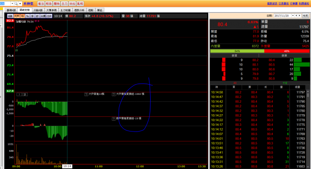The height and width of the screenshot is (169, 311).
Task: Click the ? help box in indicator panel
Action: (x=19, y=94)
